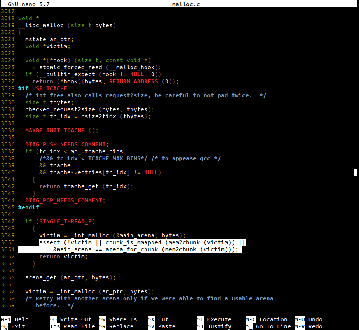Click closing brace on line 3053

(34, 263)
